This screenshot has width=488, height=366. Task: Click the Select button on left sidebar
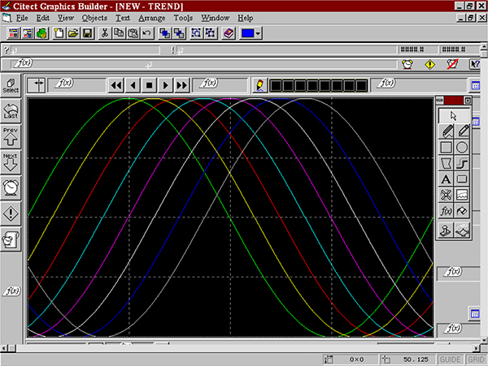[x=11, y=85]
